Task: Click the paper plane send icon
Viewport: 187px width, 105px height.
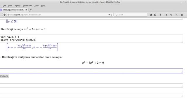Action: (x=166, y=15)
